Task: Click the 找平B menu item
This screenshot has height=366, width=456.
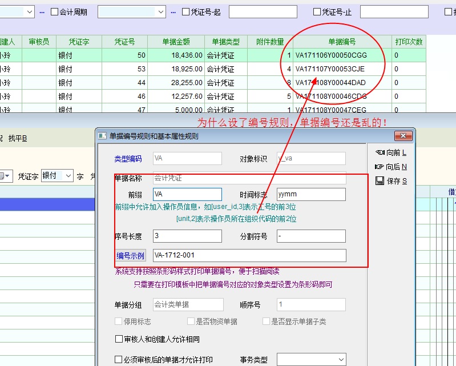Action: click(17, 138)
